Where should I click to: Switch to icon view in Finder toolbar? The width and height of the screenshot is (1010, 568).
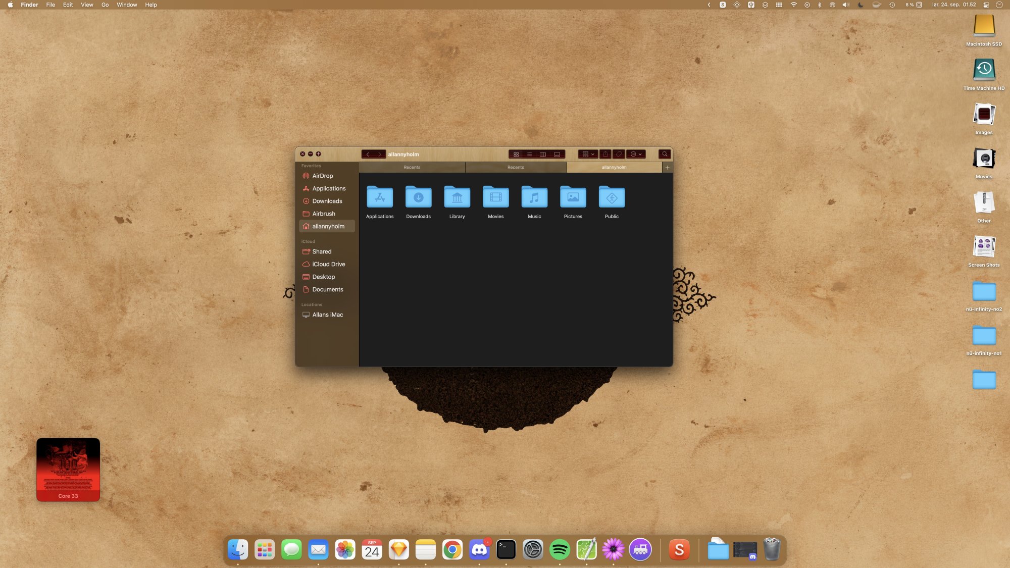[516, 154]
